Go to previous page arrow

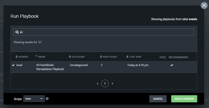coord(98,83)
